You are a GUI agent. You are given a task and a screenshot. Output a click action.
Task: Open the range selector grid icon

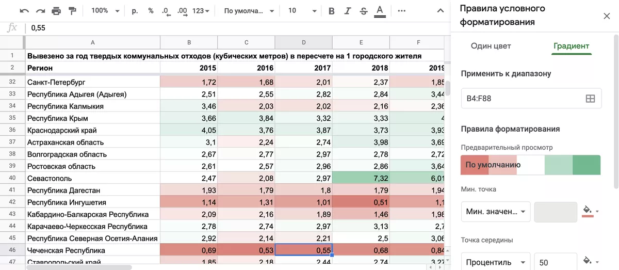tap(591, 98)
